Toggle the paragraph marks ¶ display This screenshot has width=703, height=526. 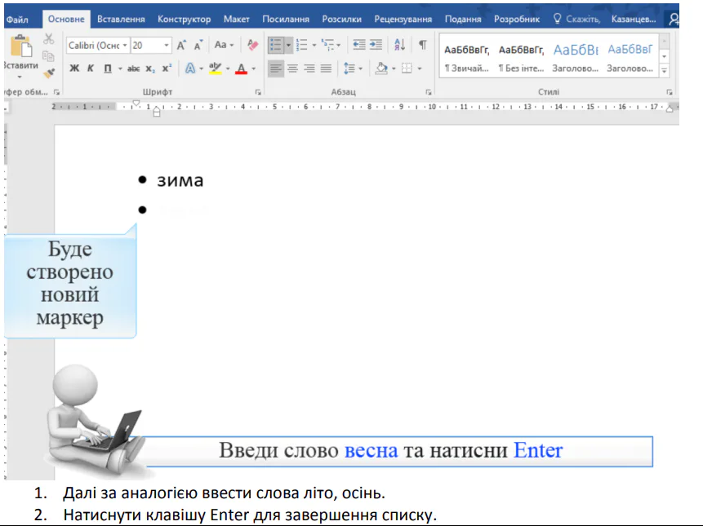[x=422, y=46]
